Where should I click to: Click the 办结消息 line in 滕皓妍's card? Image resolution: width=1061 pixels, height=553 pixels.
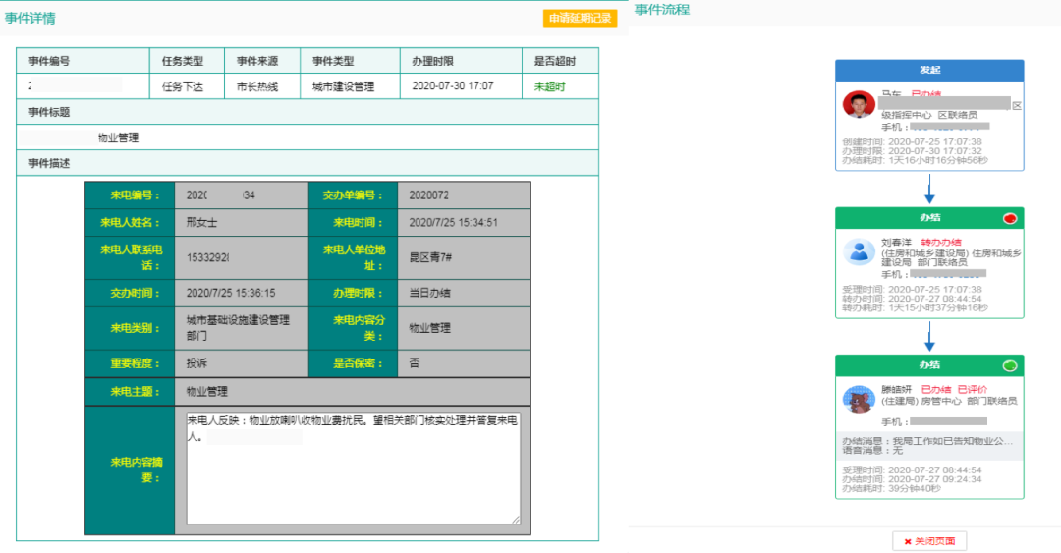(x=927, y=441)
